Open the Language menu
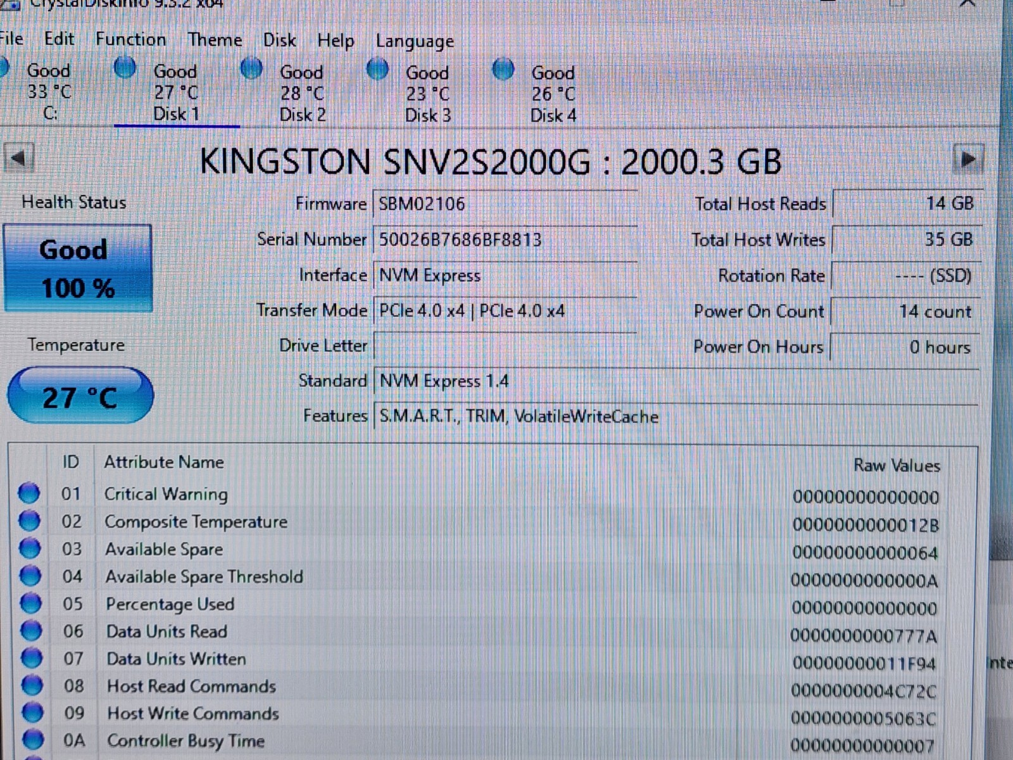 click(x=415, y=42)
